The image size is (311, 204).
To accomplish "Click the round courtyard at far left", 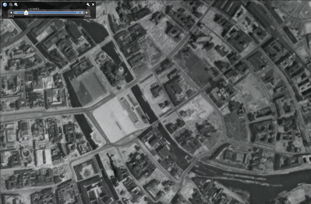I will click(x=25, y=152).
